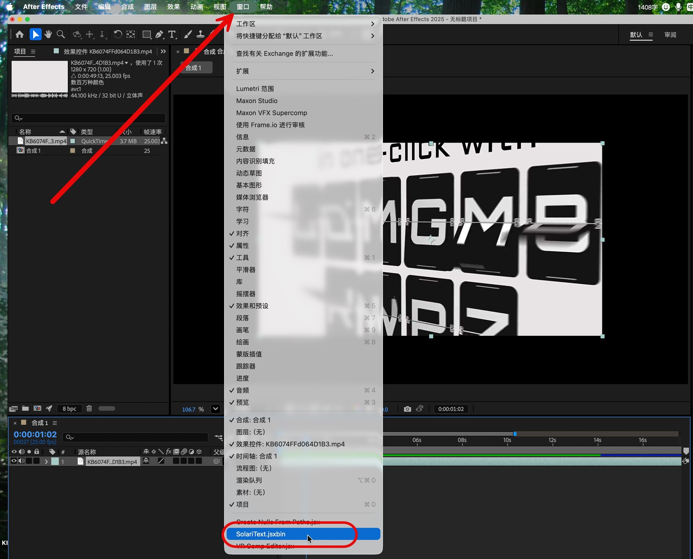Open the 效果 menu in menu bar
The height and width of the screenshot is (559, 693).
(x=173, y=7)
